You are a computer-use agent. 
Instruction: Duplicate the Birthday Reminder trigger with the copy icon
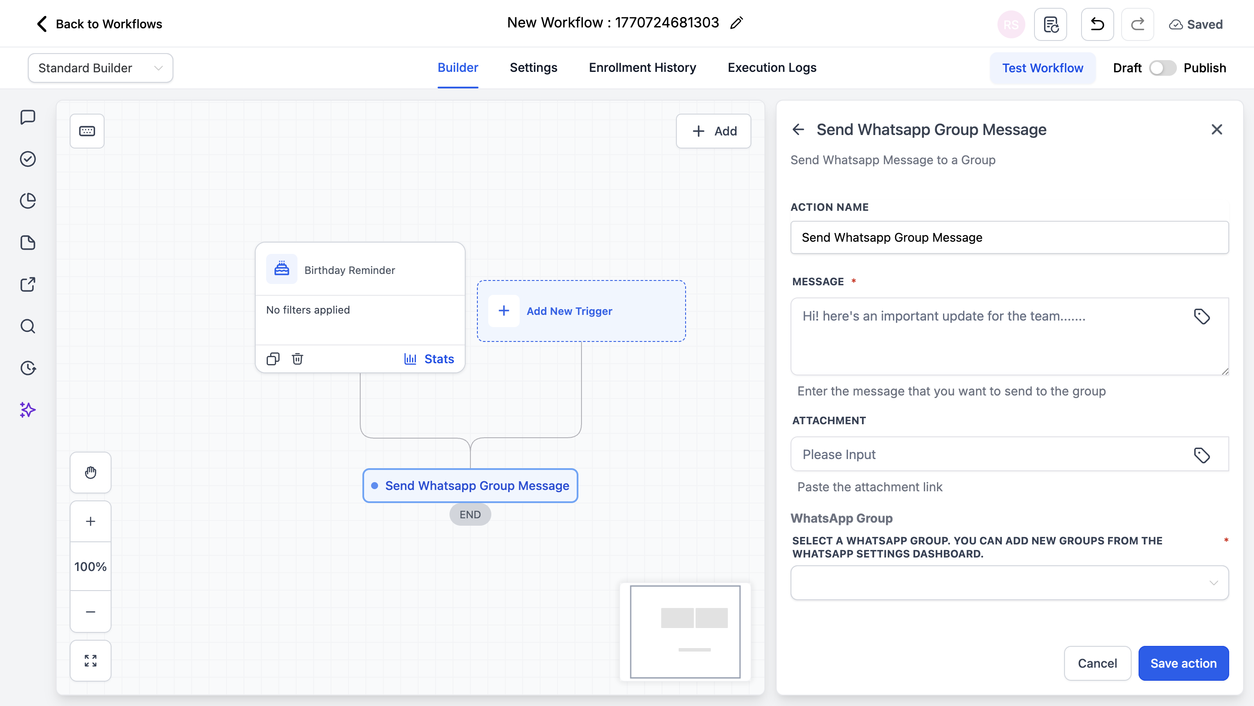(x=273, y=359)
